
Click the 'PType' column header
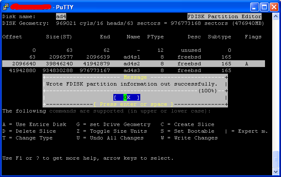[155, 37]
